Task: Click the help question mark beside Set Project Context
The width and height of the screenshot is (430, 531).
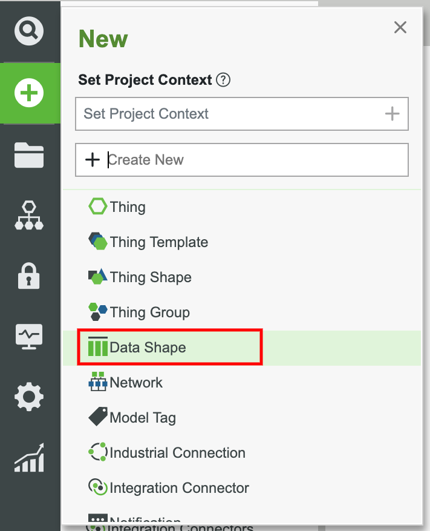Action: click(223, 79)
